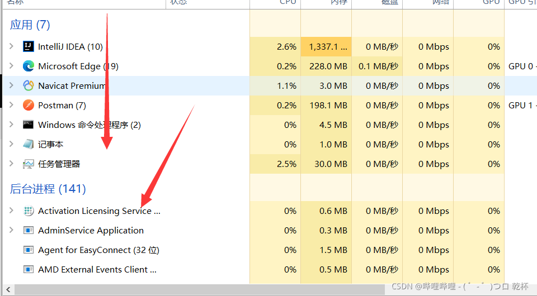Click Postman memory value 198.1 MB
Viewport: 537px width, 296px height.
(328, 105)
